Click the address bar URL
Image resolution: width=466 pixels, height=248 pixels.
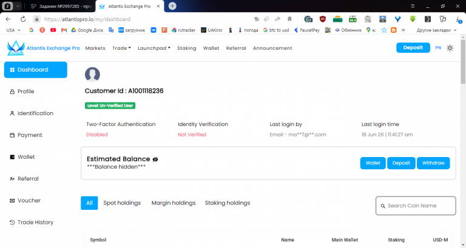(x=87, y=19)
